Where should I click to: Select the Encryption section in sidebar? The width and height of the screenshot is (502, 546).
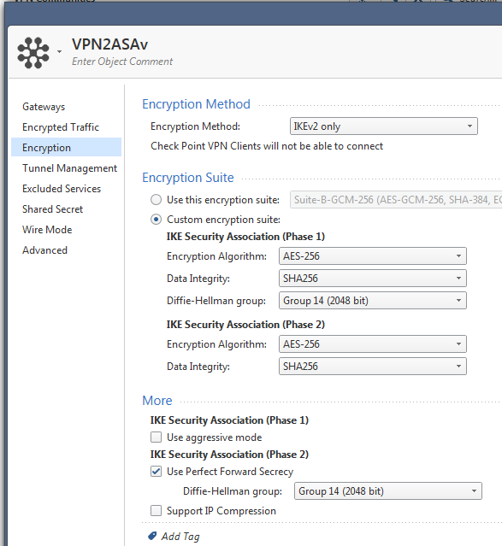click(66, 147)
